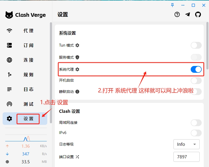This screenshot has width=209, height=167.
Task: Toggle 服务模式 switch
Action: (x=196, y=57)
